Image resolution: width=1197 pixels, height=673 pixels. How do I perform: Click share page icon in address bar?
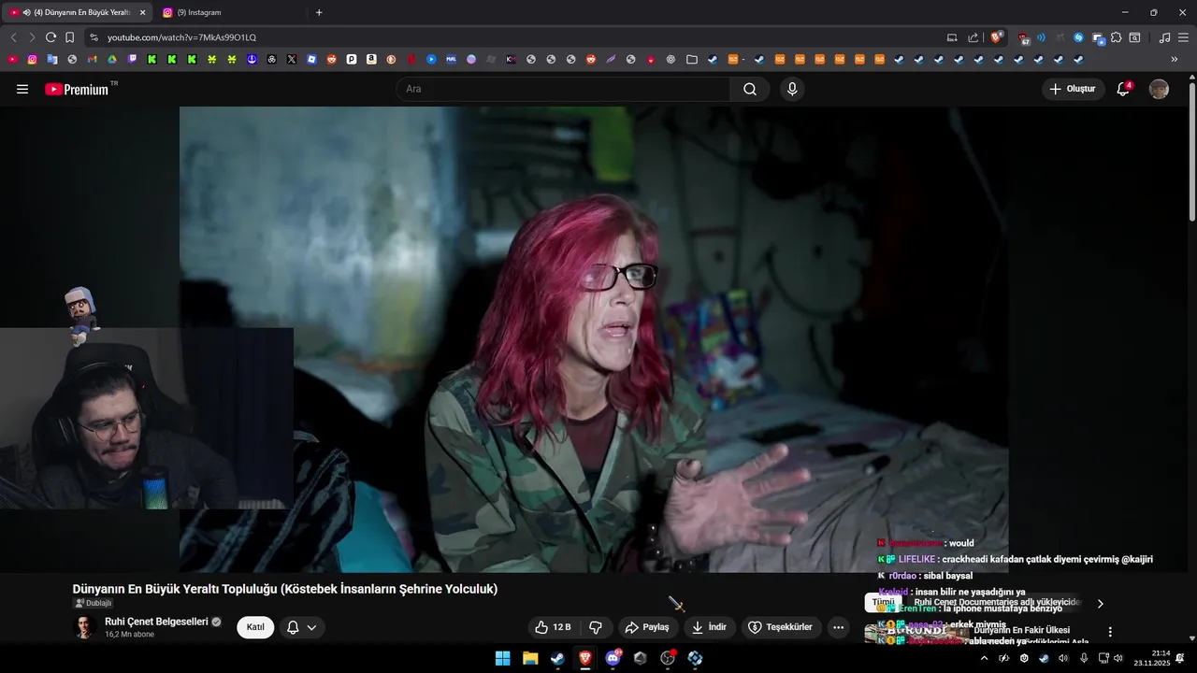[973, 37]
